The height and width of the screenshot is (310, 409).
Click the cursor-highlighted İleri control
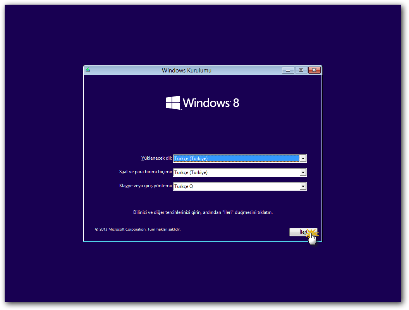304,232
